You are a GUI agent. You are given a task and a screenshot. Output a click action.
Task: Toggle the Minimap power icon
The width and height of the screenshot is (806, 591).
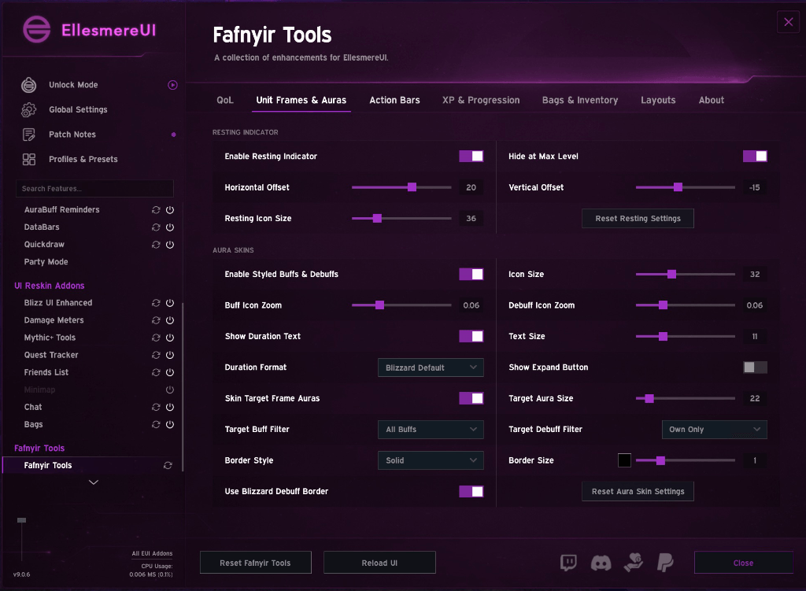point(170,390)
